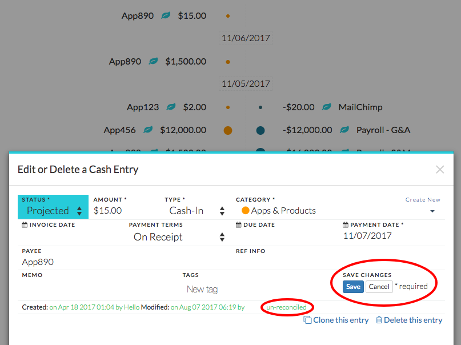Click the Payment Date calendar icon
Image resolution: width=461 pixels, height=345 pixels.
coord(346,225)
